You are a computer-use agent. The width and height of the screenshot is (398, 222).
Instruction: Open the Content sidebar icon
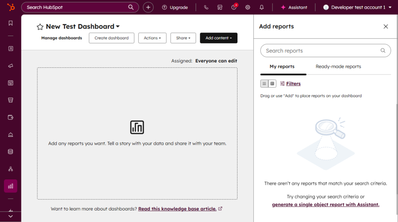tap(10, 83)
